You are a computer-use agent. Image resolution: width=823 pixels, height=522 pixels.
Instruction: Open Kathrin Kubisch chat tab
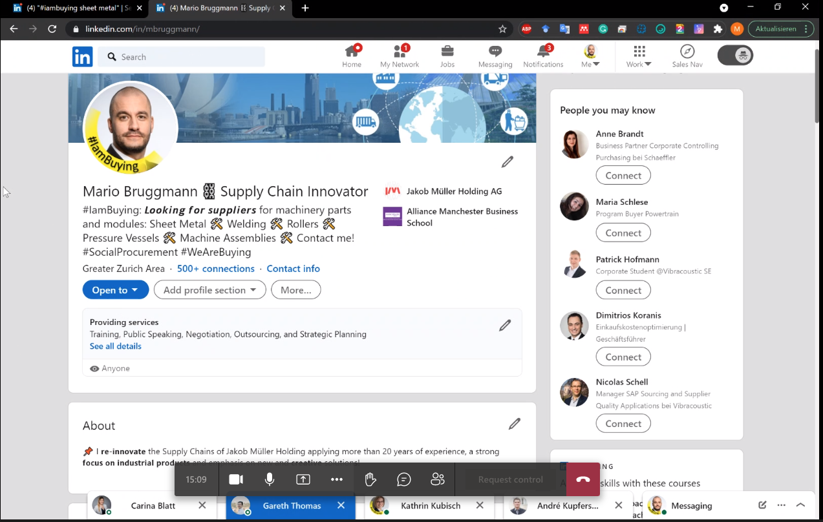pyautogui.click(x=431, y=506)
